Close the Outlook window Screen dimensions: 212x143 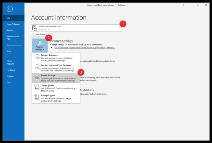click(x=206, y=5)
